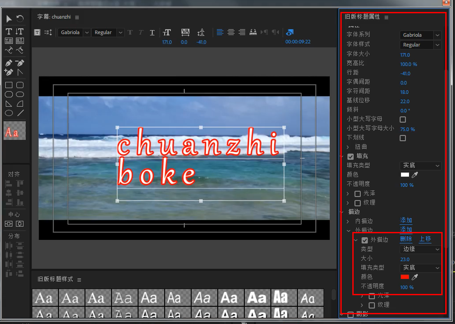This screenshot has height=324, width=455.
Task: Click 上移 to move stroke up
Action: click(x=425, y=239)
